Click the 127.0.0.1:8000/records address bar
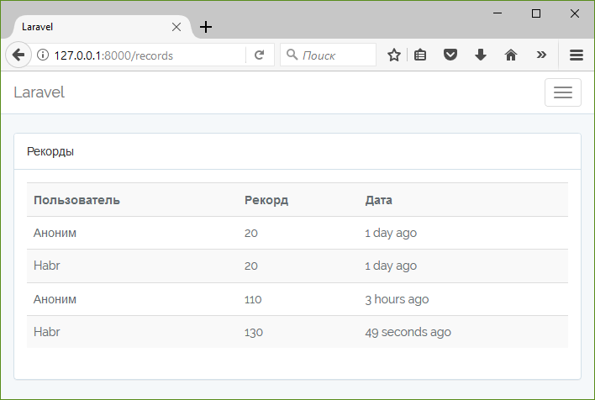The width and height of the screenshot is (595, 400). (x=140, y=55)
